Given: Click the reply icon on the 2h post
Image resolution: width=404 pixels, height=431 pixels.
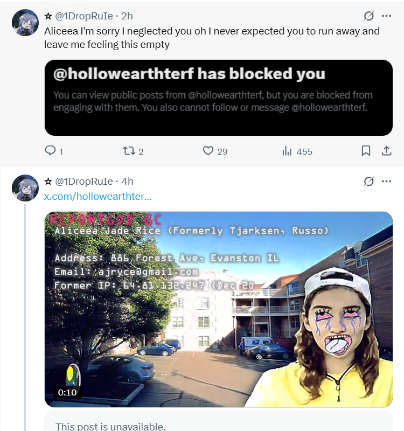Looking at the screenshot, I should [x=50, y=151].
